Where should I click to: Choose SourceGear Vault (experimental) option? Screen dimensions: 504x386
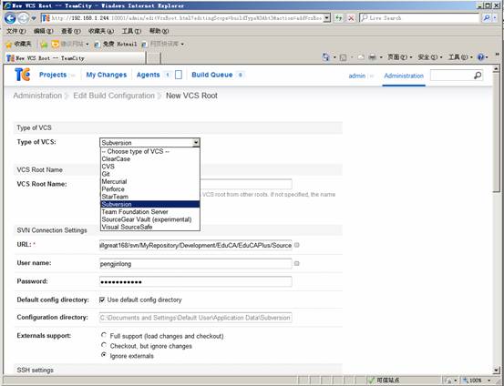149,219
